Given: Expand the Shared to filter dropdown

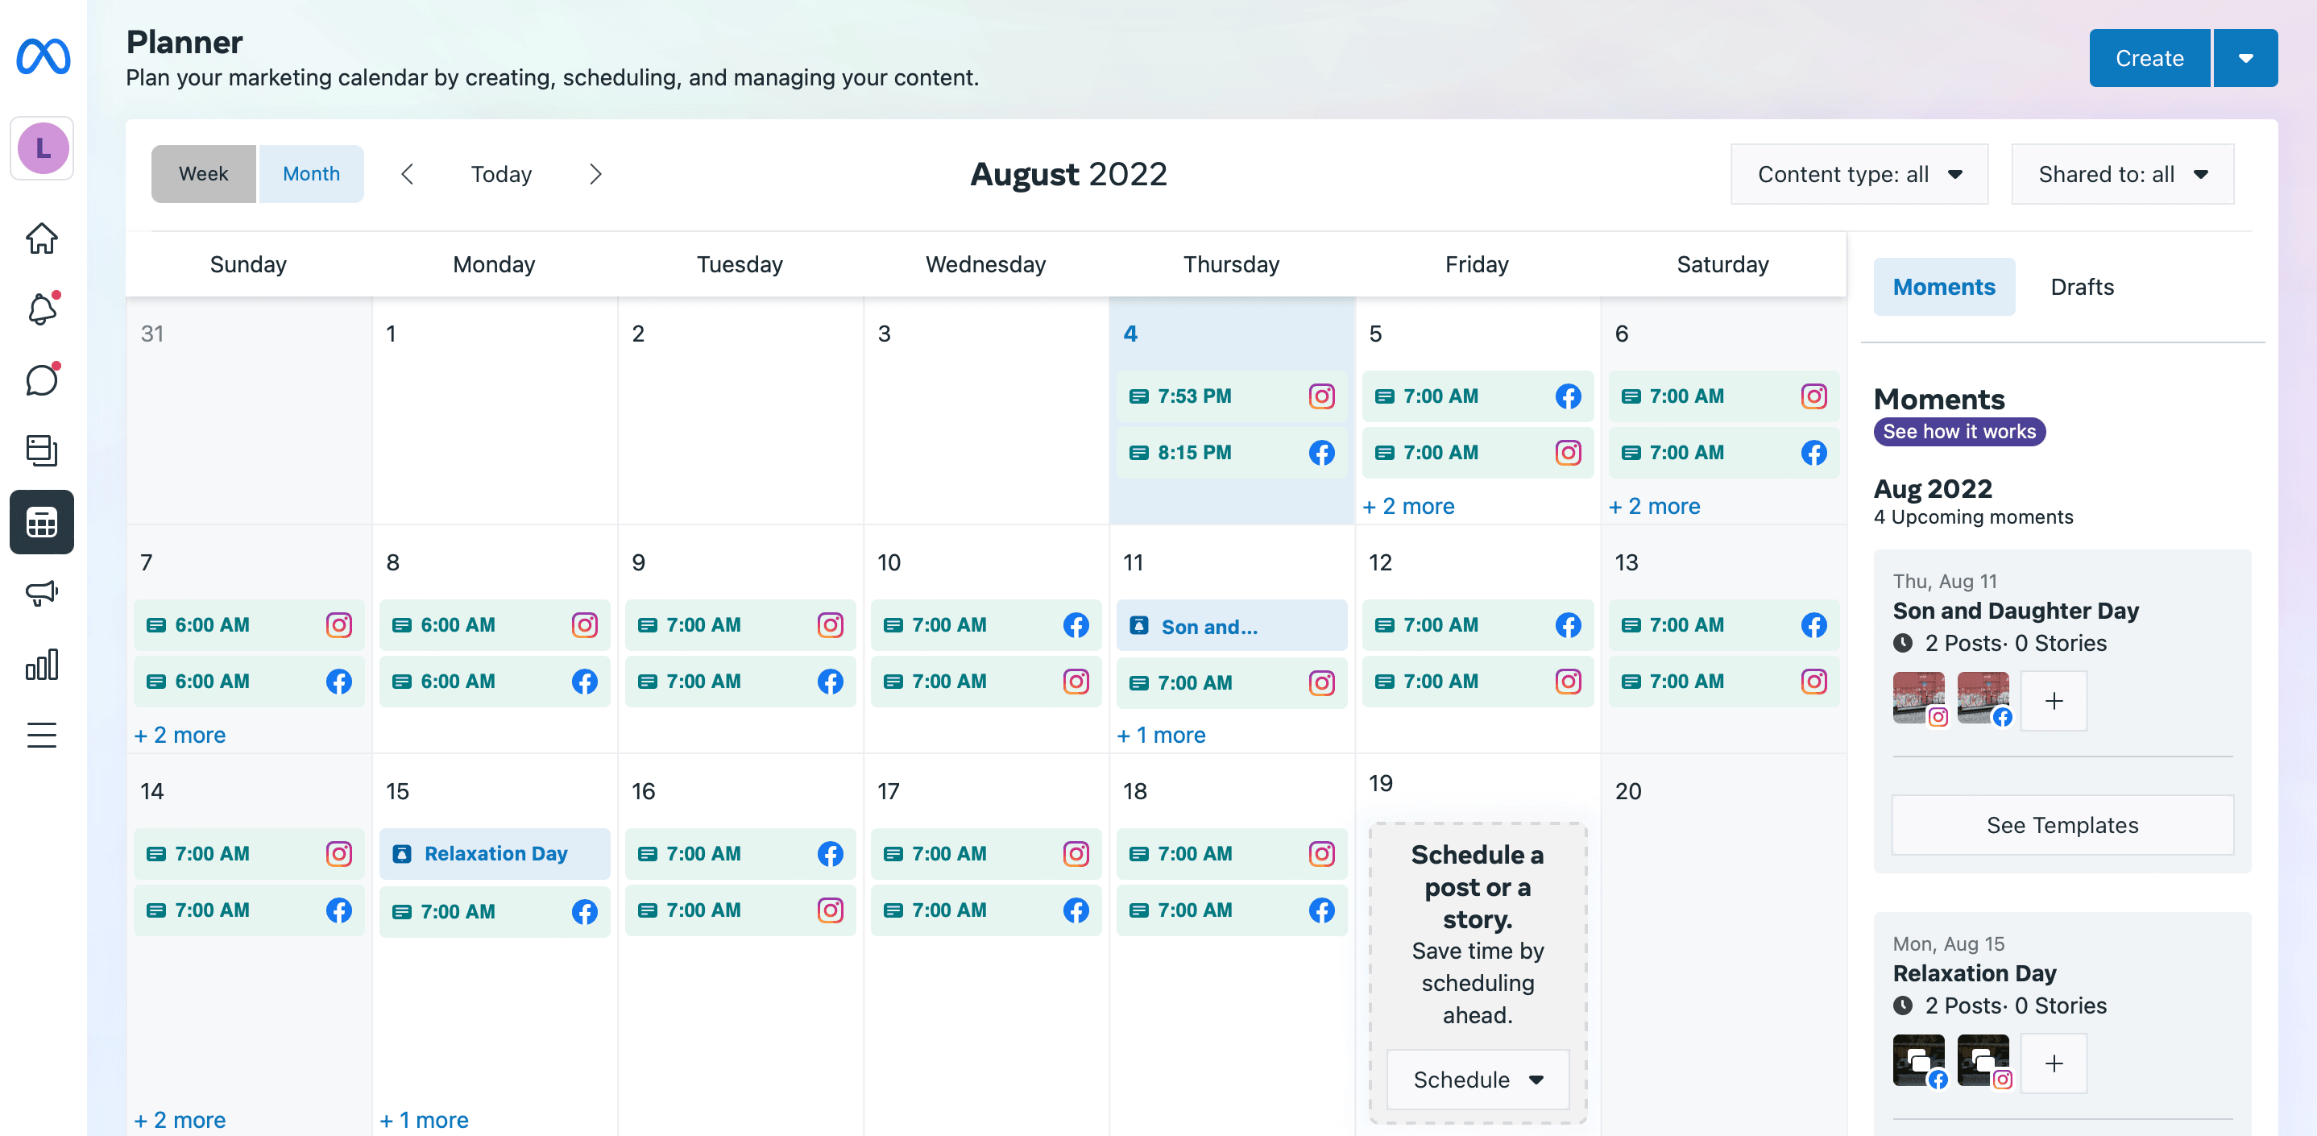Looking at the screenshot, I should tap(2122, 175).
